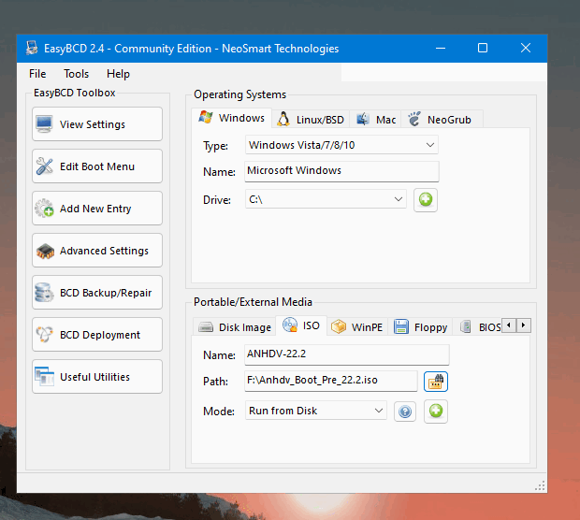The image size is (580, 520).
Task: Click the Microsoft Windows name field
Action: click(341, 171)
